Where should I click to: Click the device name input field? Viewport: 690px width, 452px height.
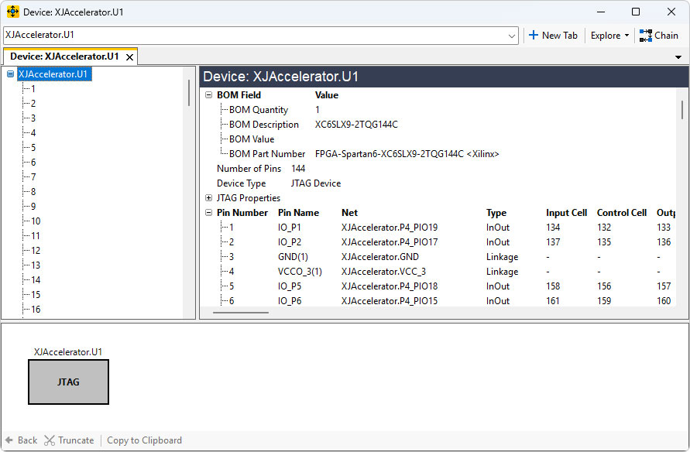click(254, 36)
